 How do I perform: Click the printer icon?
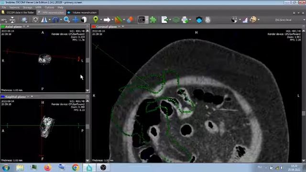click(185, 20)
